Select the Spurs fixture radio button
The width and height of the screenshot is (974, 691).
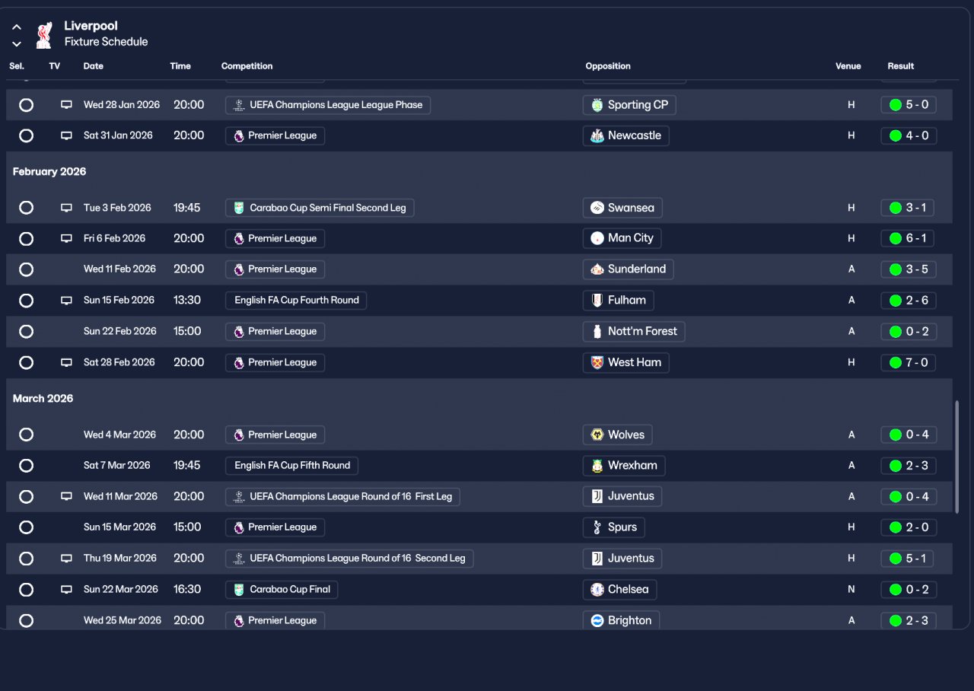click(26, 527)
